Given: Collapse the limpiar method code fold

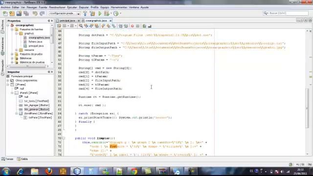Looking at the screenshot, I should pyautogui.click(x=64, y=138).
